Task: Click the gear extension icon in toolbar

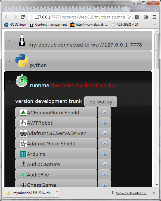Action: tap(137, 17)
